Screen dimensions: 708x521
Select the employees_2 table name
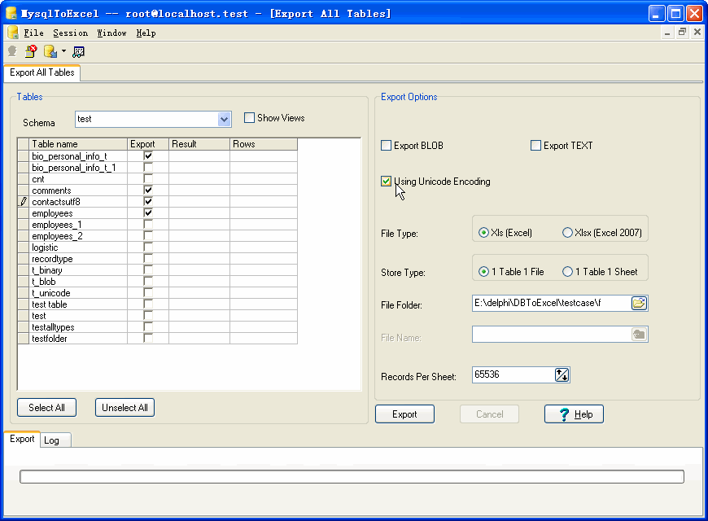[x=57, y=236]
